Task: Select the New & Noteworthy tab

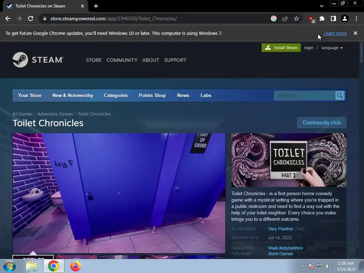Action: click(73, 95)
